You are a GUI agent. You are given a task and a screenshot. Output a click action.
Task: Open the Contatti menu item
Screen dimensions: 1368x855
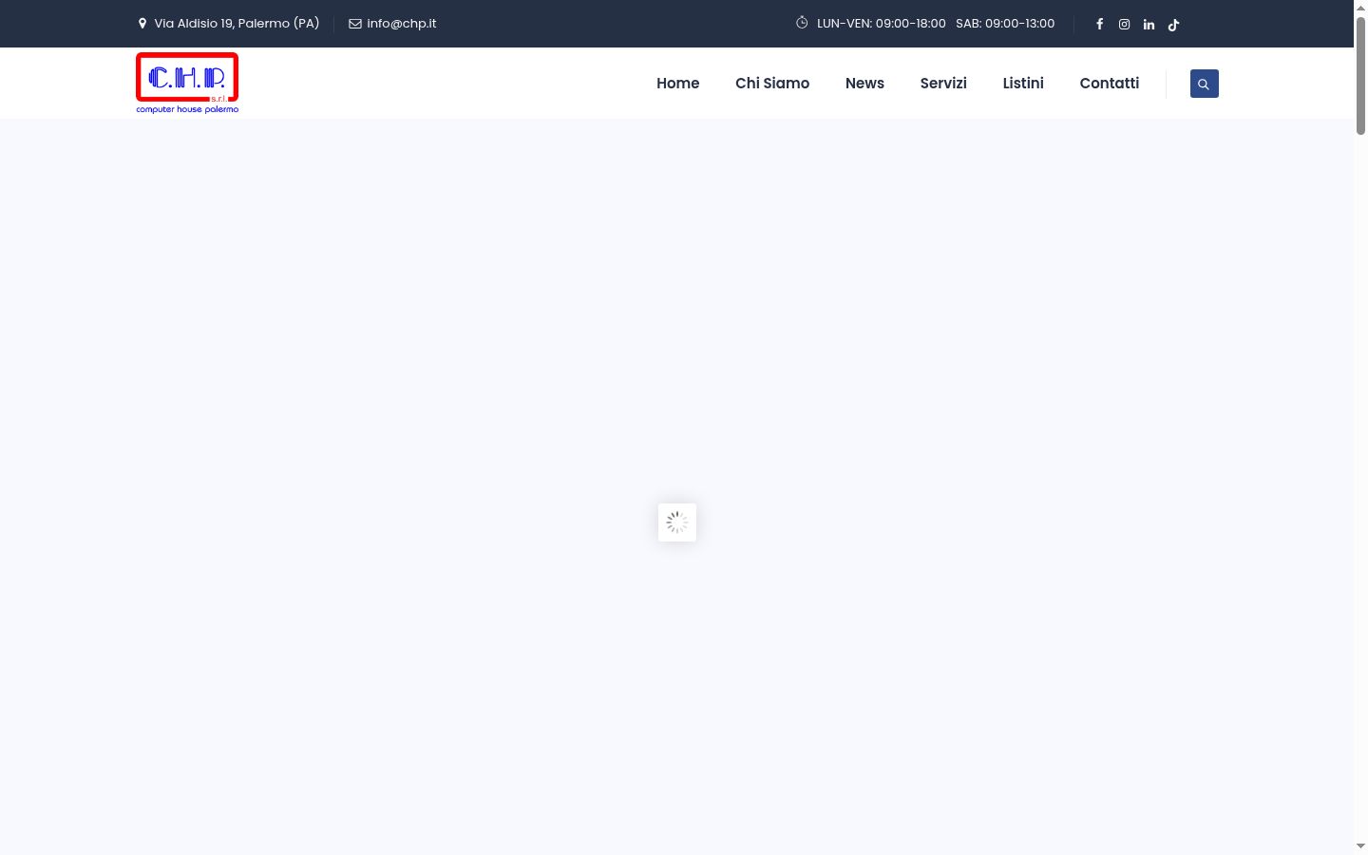(1109, 84)
